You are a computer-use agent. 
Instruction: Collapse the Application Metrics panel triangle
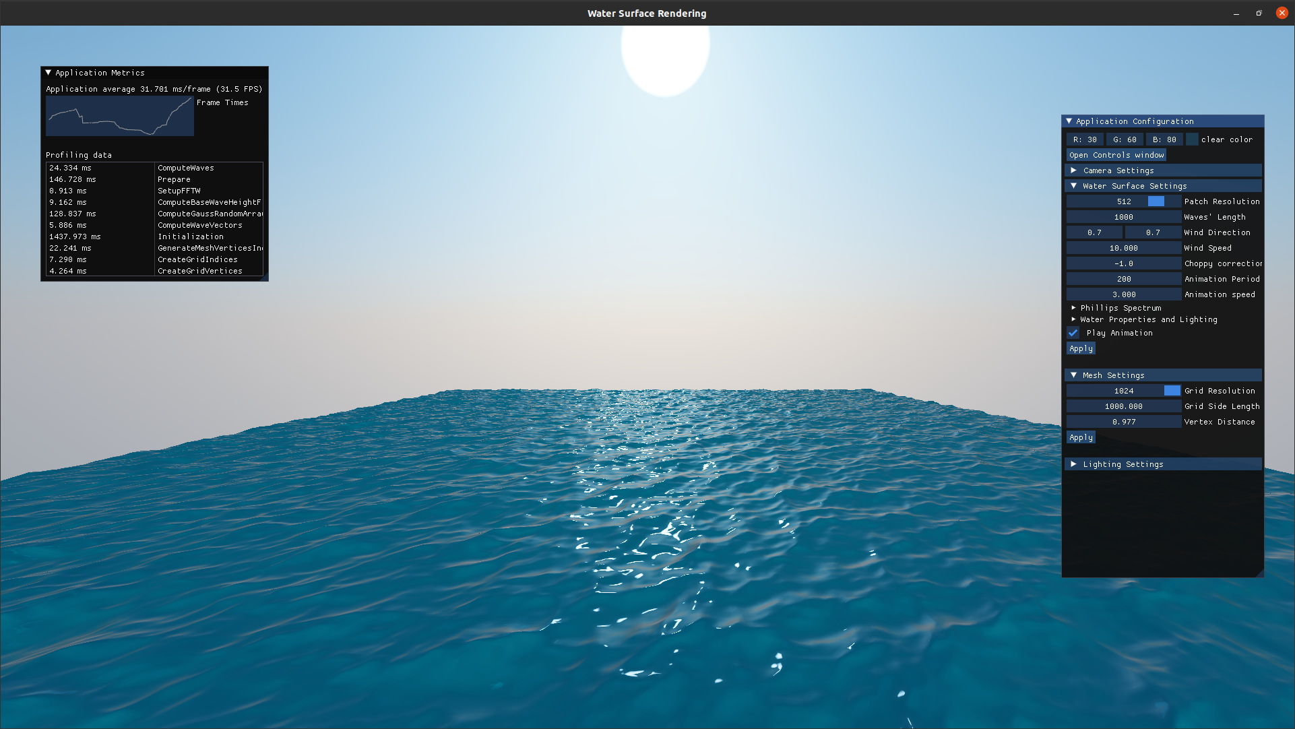tap(48, 73)
